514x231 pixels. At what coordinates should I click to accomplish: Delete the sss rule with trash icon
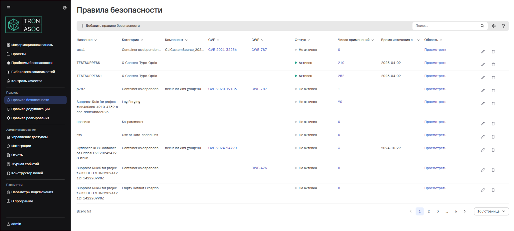(493, 137)
